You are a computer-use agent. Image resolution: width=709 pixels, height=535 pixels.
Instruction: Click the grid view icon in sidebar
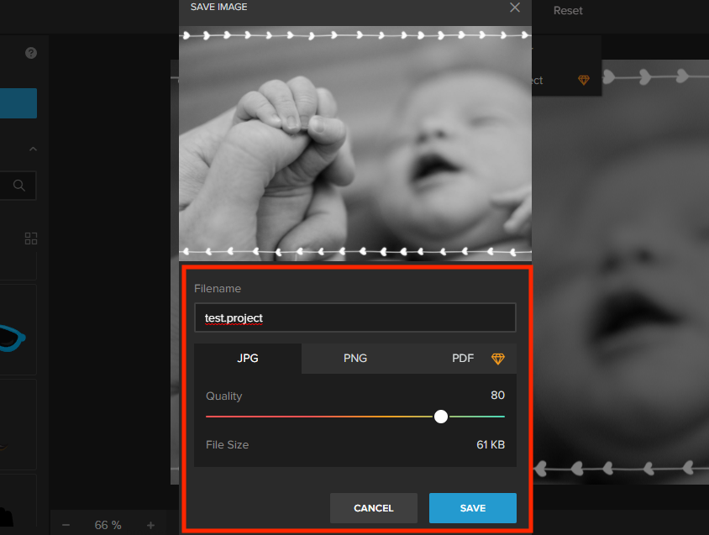pyautogui.click(x=31, y=239)
